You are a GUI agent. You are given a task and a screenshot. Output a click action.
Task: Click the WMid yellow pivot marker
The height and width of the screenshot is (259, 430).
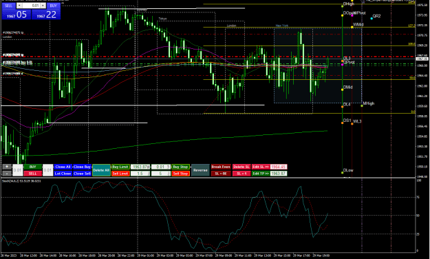352,27
